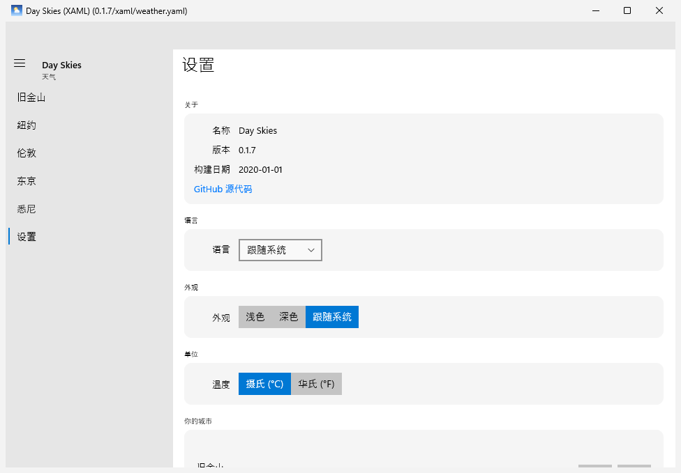Choose 深色 appearance option
Viewport: 681px width, 473px height.
point(288,317)
